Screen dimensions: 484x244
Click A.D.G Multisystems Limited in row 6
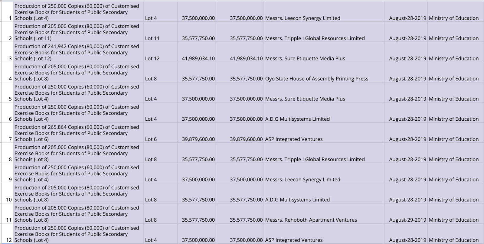tap(297, 119)
